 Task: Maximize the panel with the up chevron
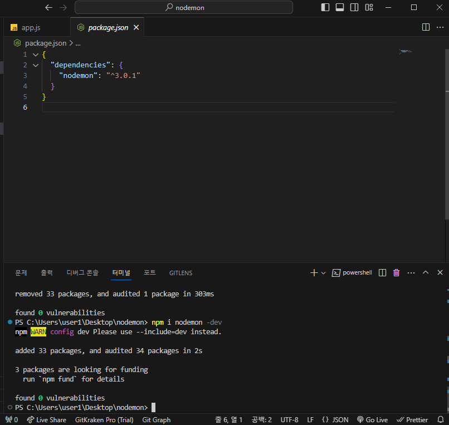point(426,272)
